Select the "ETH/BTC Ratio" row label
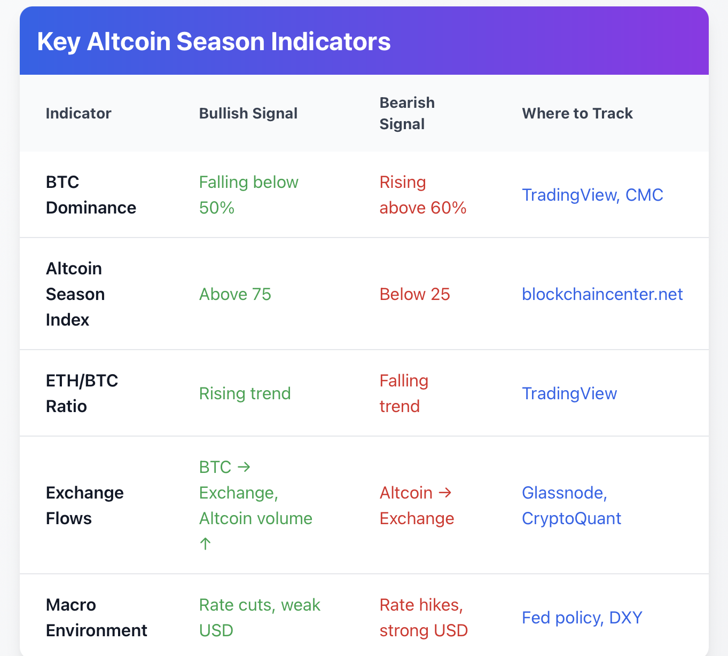The width and height of the screenshot is (728, 656). (x=82, y=393)
